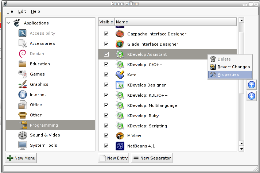Viewport: 260px width, 173px height.
Task: Open the Edit menu
Action: coord(22,11)
